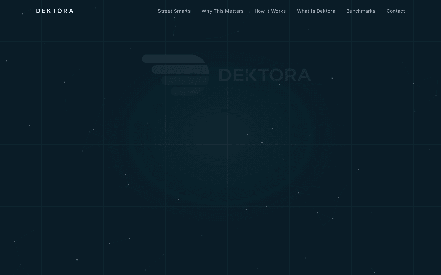
Task: Select What Is Dektora link
Action: tap(316, 11)
